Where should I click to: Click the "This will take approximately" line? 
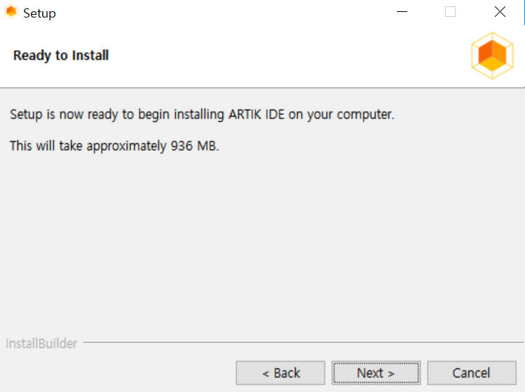(114, 146)
